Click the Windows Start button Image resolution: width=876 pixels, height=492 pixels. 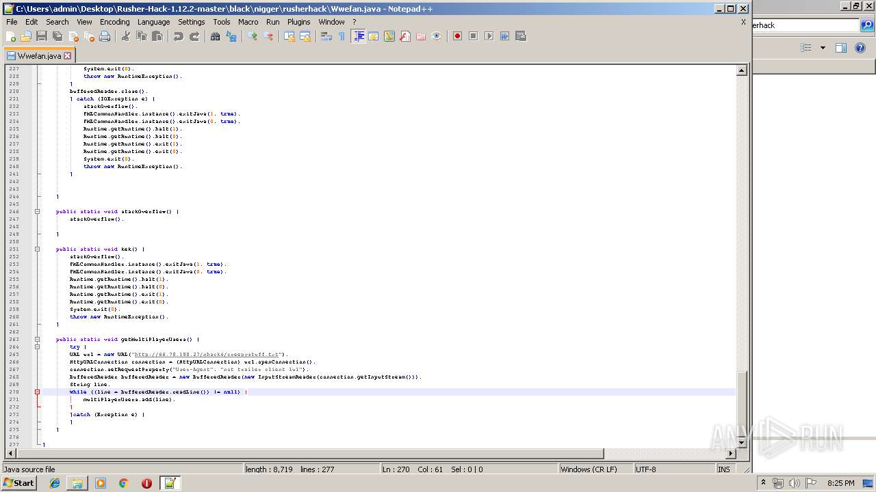pyautogui.click(x=19, y=482)
